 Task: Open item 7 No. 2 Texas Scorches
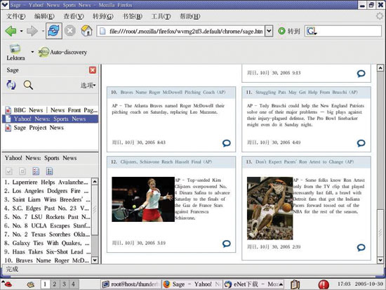47,235
